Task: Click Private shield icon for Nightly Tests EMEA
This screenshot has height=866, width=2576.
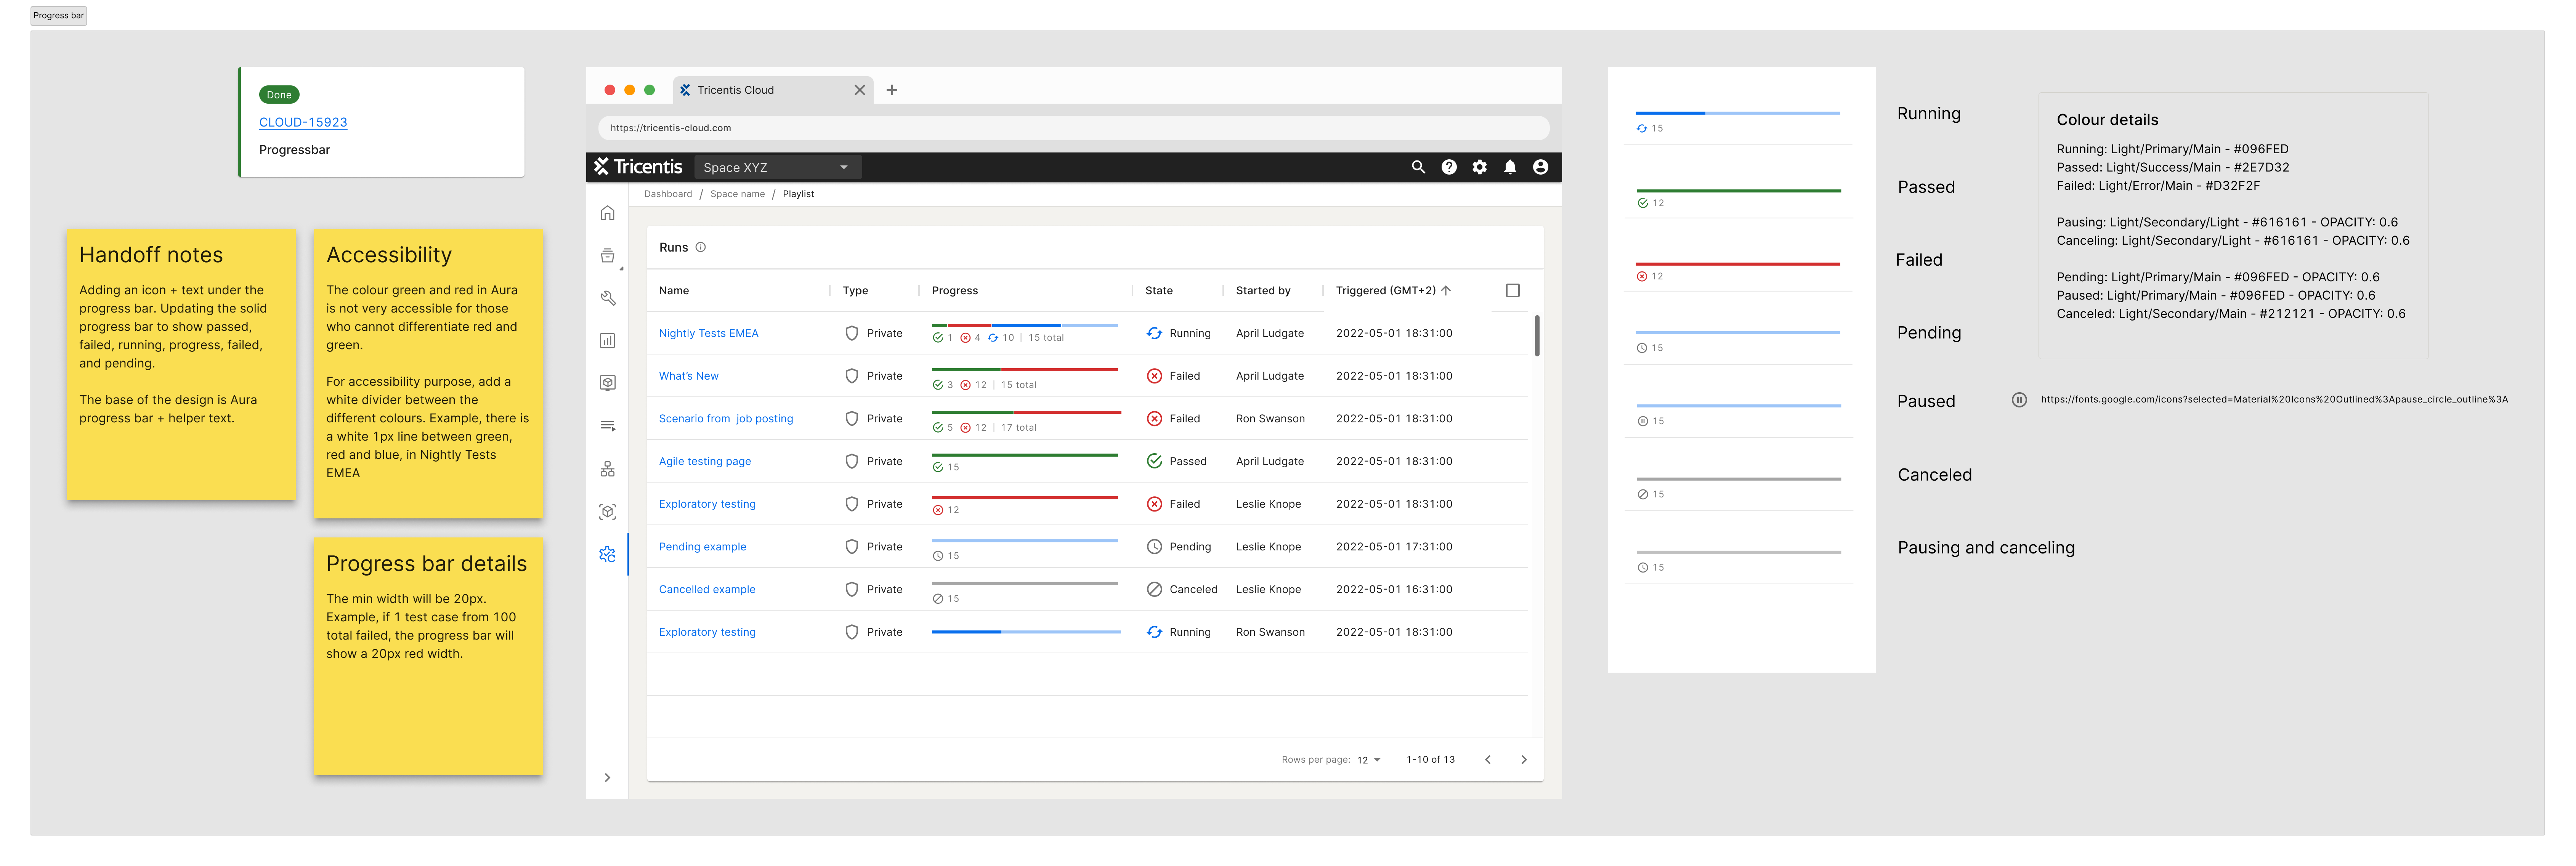Action: 852,333
